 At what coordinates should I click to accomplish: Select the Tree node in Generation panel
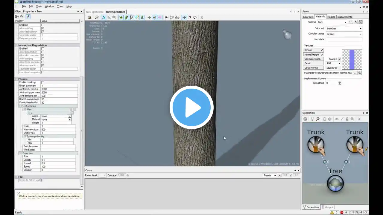pyautogui.click(x=335, y=183)
